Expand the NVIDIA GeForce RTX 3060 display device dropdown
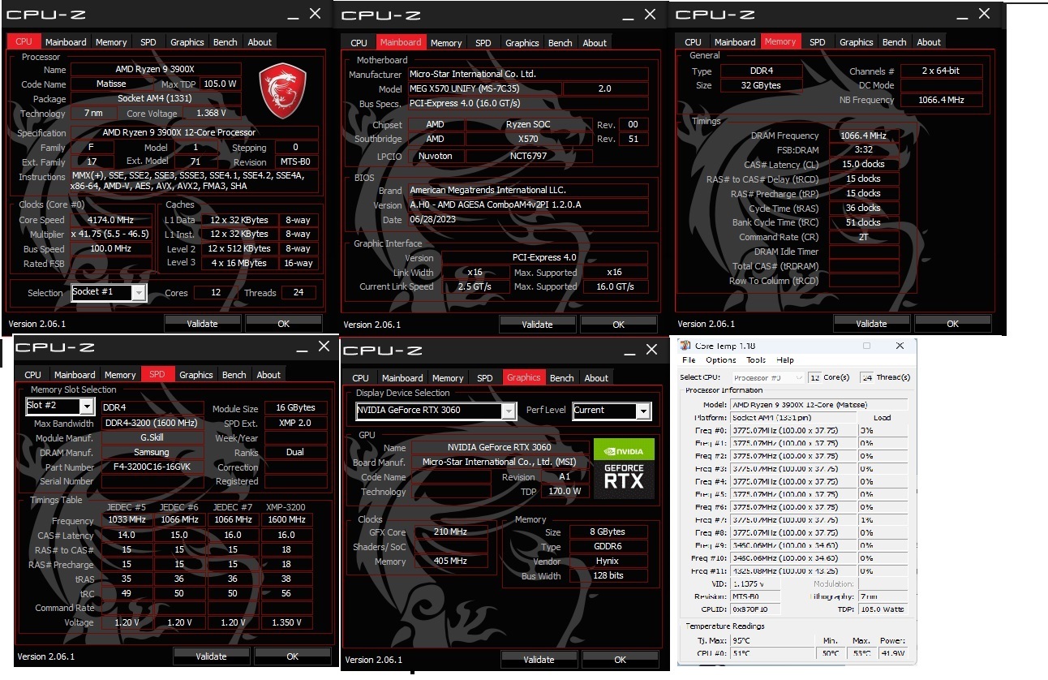 [x=436, y=411]
